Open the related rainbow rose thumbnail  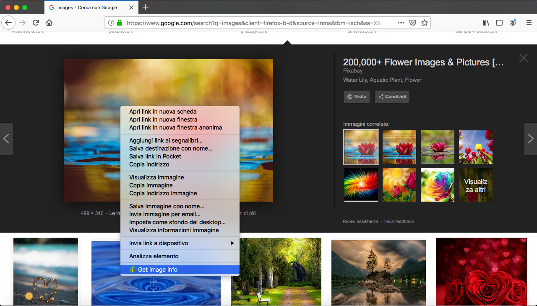point(438,185)
